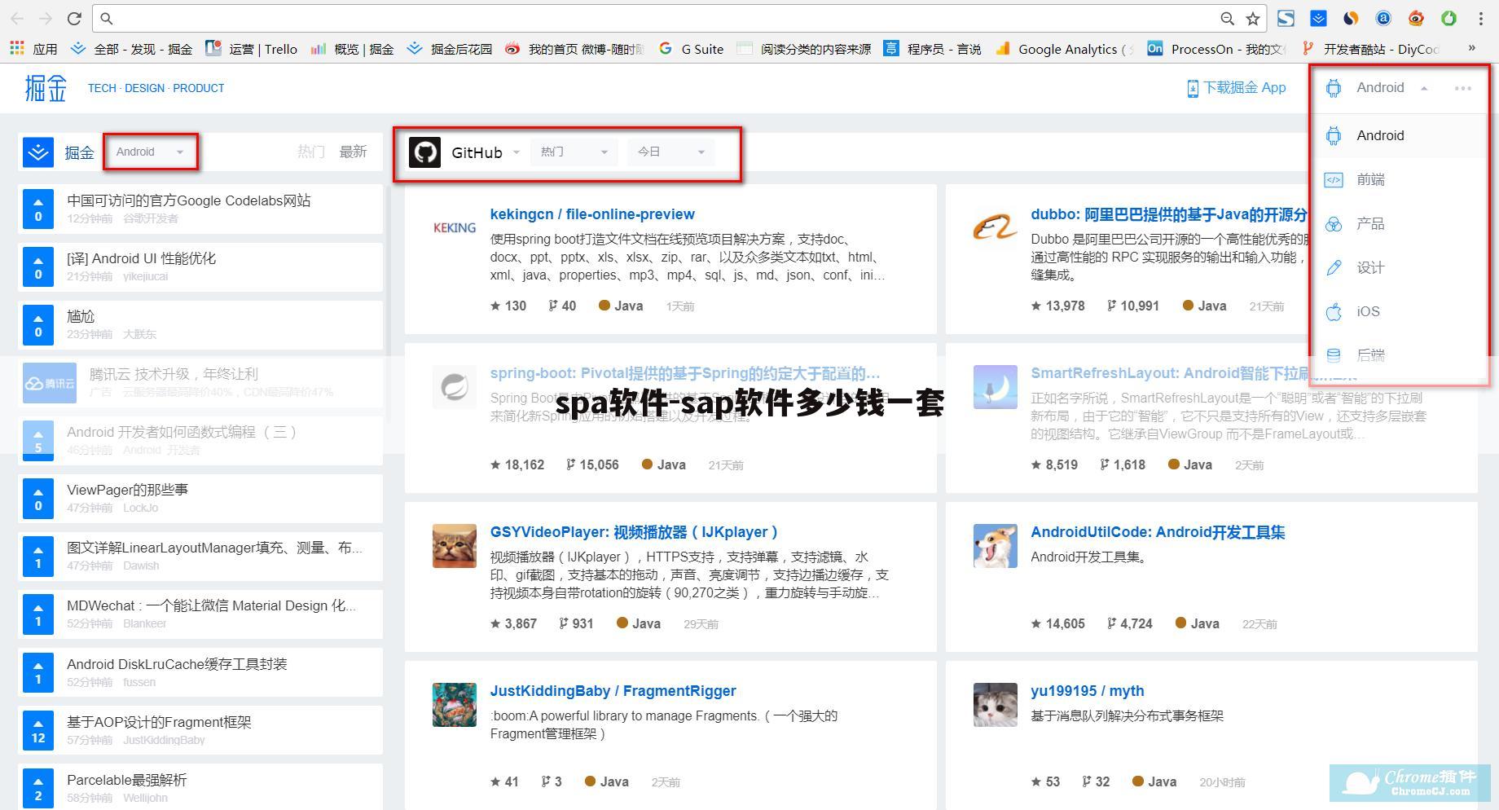1499x810 pixels.
Task: Switch to the 热门 tab in 掘金 column
Action: coord(310,152)
